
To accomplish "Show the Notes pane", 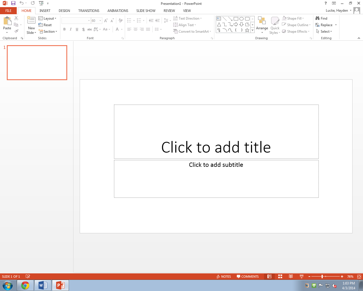I will click(x=224, y=276).
